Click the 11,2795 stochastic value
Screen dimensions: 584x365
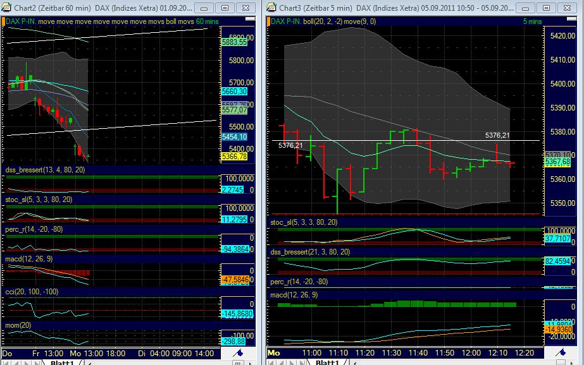coord(234,220)
